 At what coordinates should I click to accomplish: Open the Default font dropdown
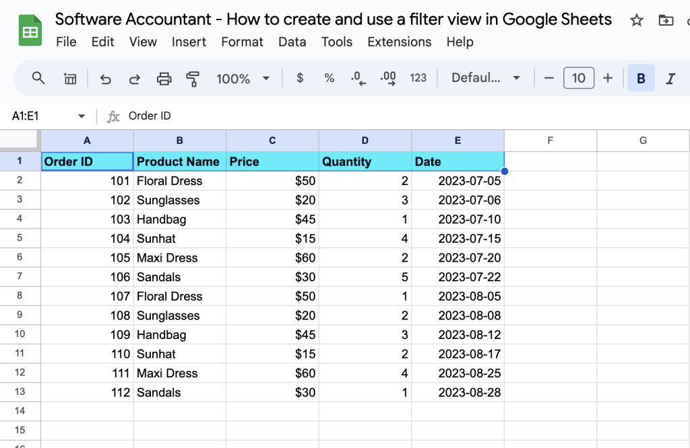[x=486, y=78]
